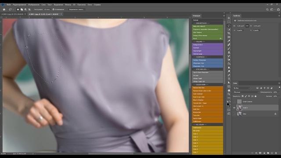Open the Lasso tool preset dropdown
Image resolution: width=281 pixels, height=158 pixels.
click(11, 10)
